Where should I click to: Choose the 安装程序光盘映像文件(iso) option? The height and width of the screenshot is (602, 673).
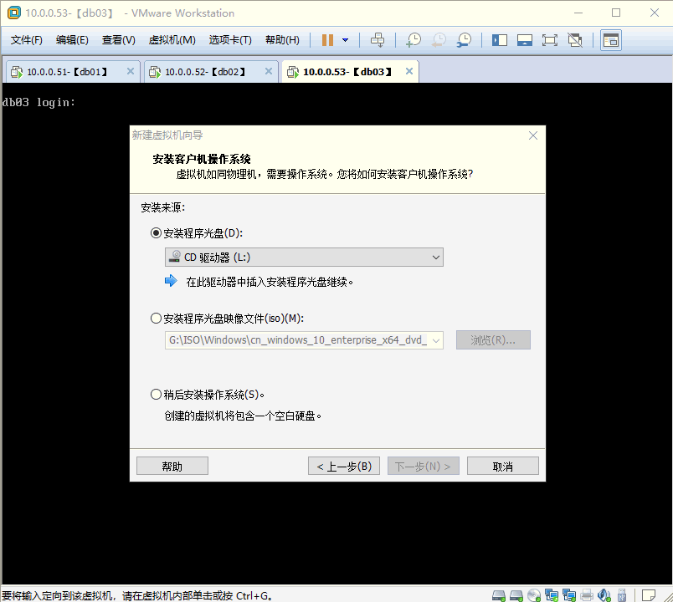point(155,318)
